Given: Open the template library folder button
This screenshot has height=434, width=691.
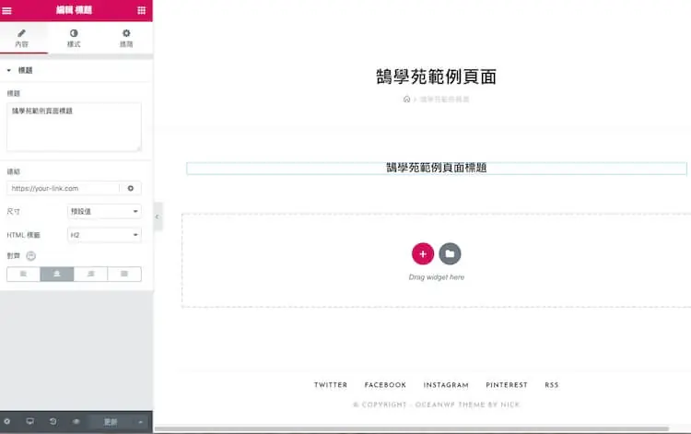Looking at the screenshot, I should [x=450, y=253].
